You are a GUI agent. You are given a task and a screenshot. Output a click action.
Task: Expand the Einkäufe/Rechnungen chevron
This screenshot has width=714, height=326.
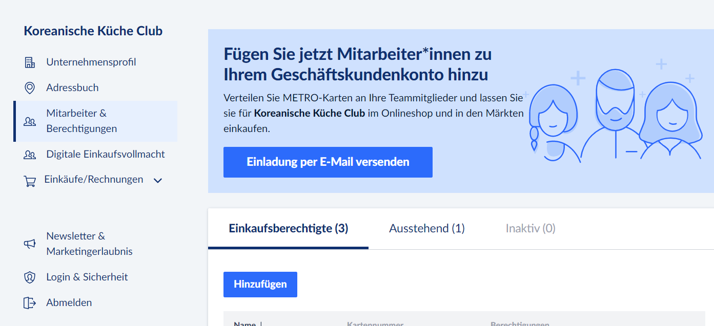tap(158, 181)
